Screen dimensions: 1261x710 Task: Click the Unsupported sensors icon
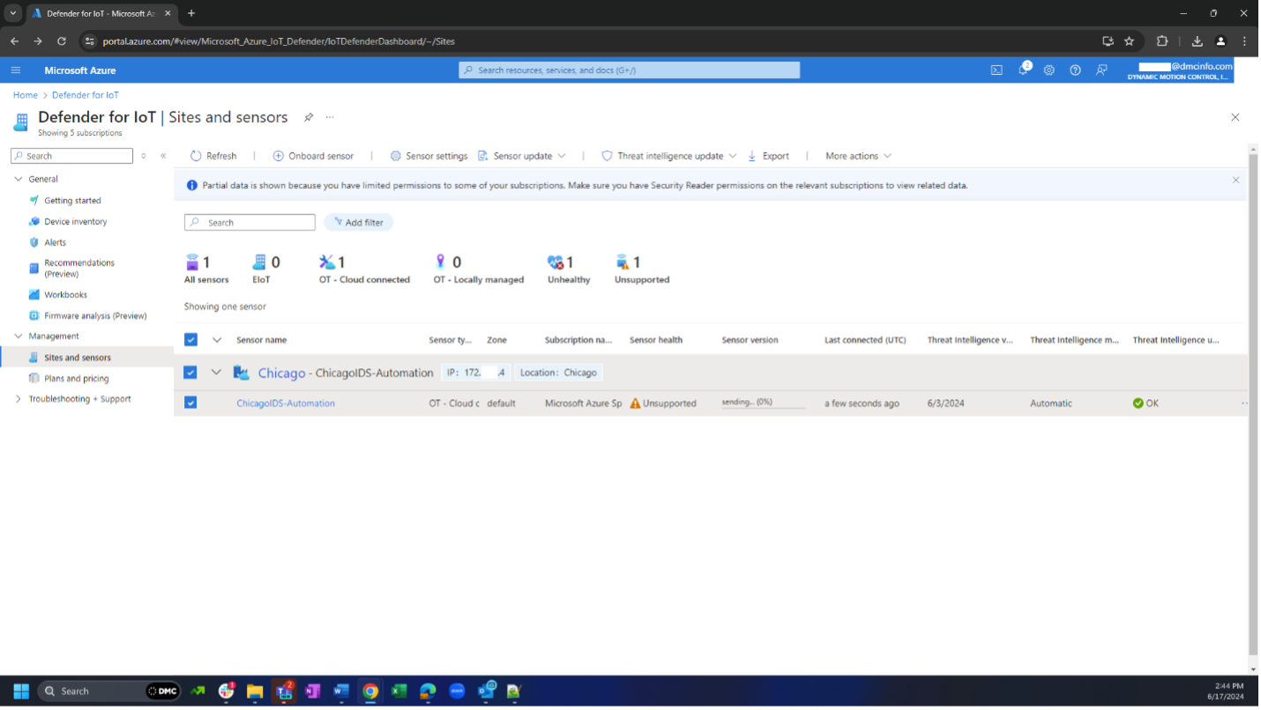pyautogui.click(x=623, y=262)
